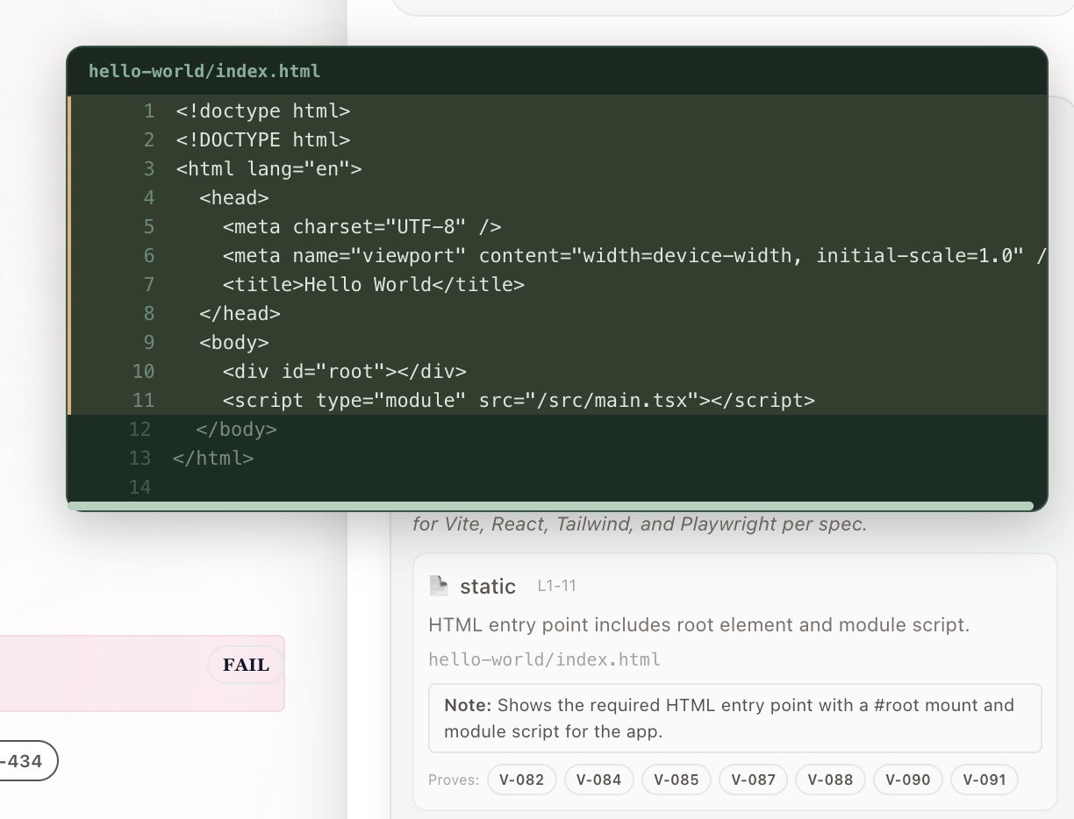Click line number 14 in gutter
Viewport: 1074px width, 819px height.
140,488
